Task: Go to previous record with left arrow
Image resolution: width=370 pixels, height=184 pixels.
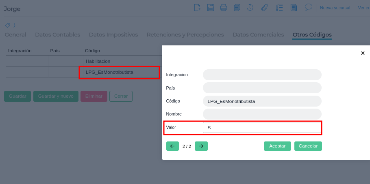Action: (x=172, y=146)
